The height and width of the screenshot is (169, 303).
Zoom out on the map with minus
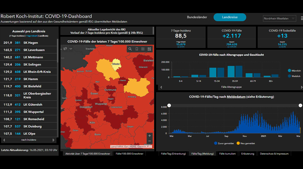coord(150,141)
